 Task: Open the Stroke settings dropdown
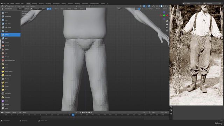coord(70,9)
